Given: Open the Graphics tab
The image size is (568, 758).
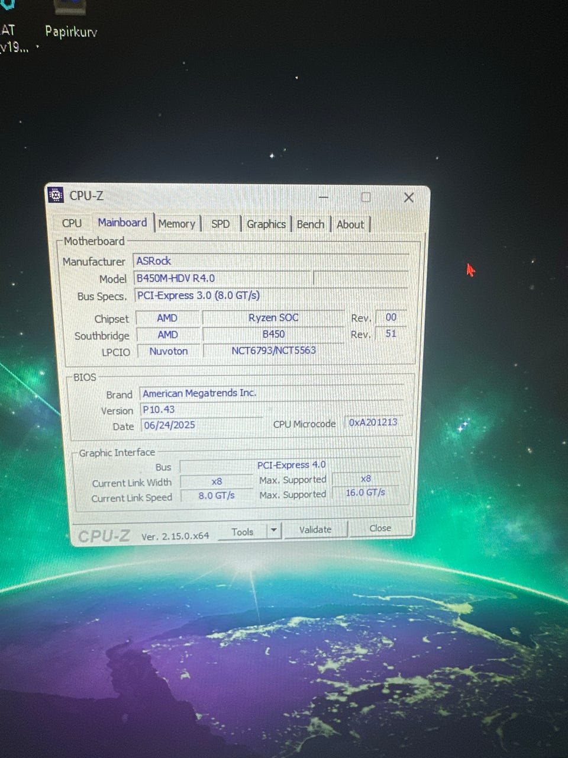Looking at the screenshot, I should pyautogui.click(x=266, y=224).
